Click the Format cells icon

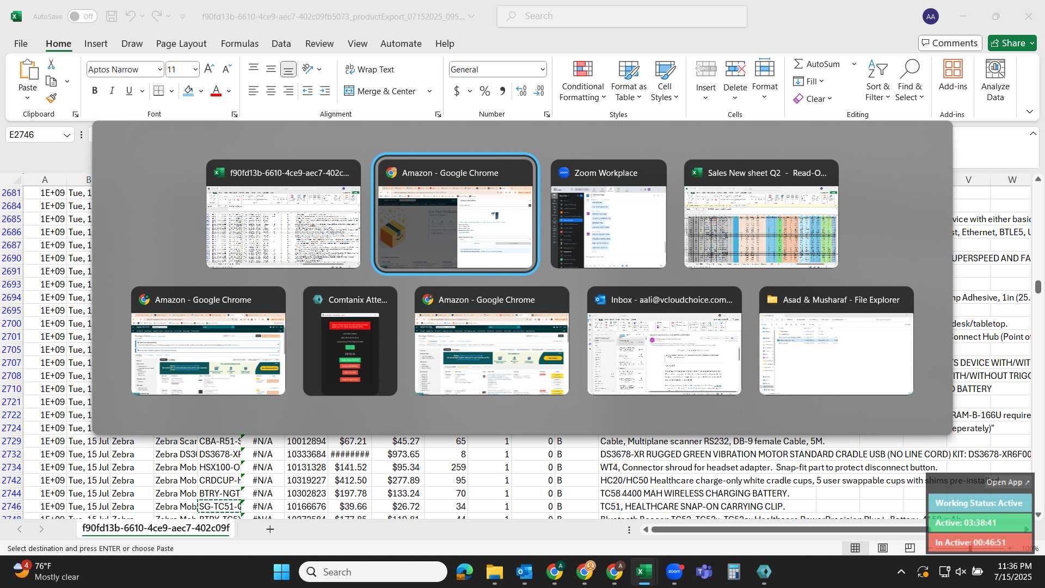coord(765,69)
